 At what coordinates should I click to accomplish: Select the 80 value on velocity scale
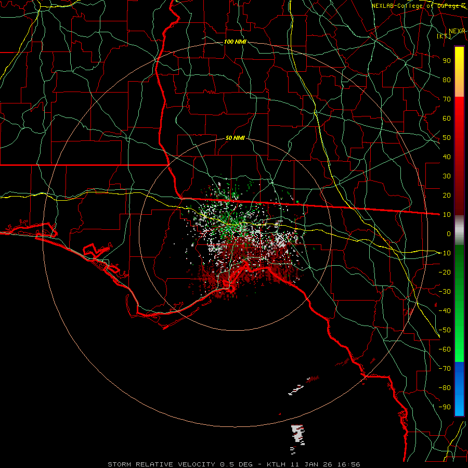(447, 80)
